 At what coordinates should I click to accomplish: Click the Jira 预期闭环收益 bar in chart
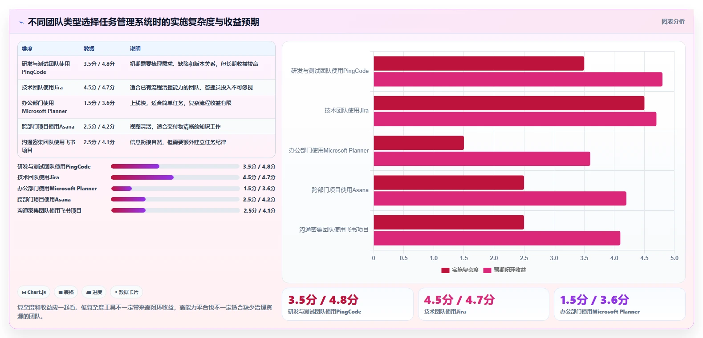point(515,119)
